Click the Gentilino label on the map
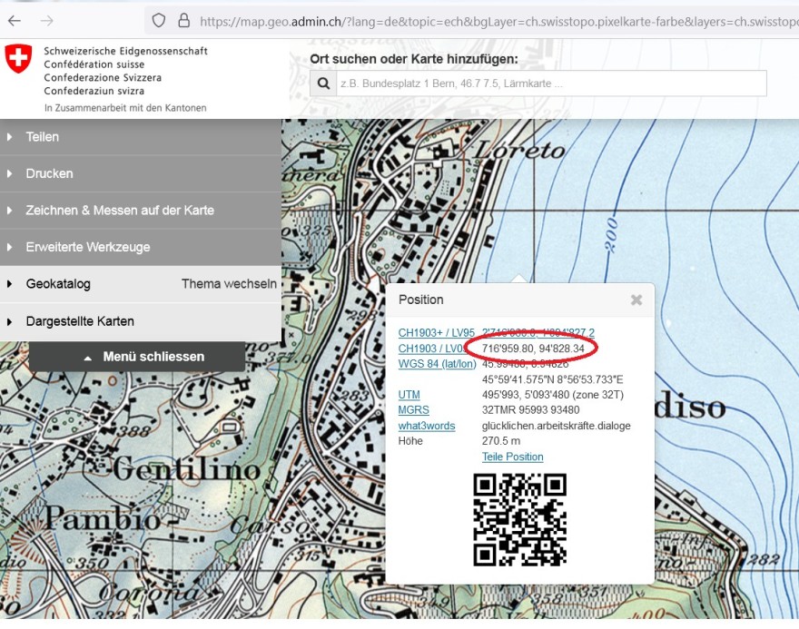The image size is (799, 629). [186, 468]
